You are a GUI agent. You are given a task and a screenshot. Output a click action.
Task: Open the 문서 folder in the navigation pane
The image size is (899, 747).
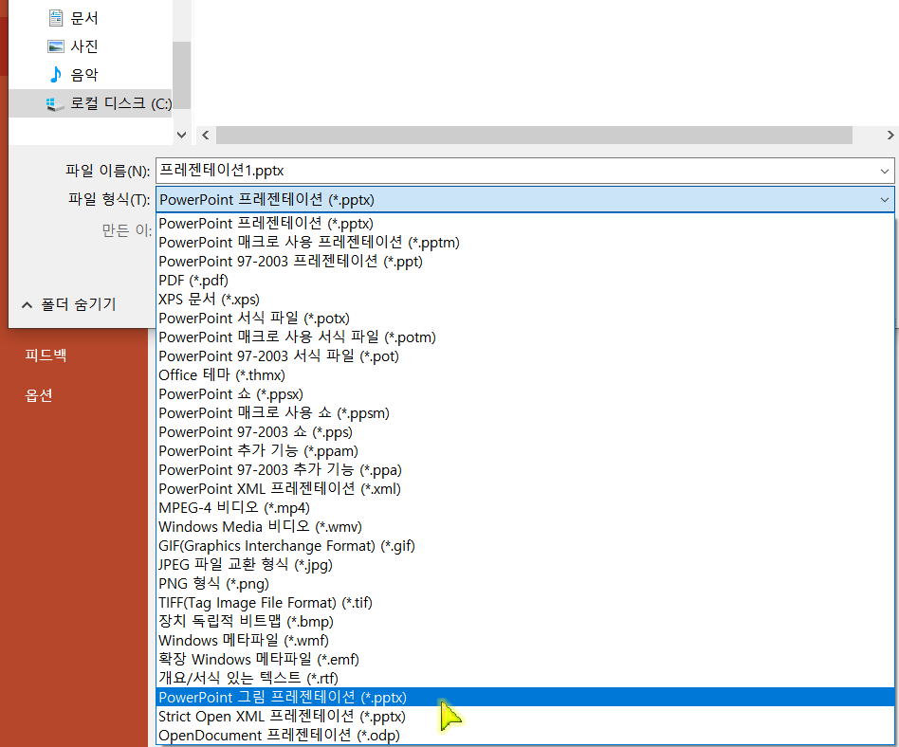(91, 18)
